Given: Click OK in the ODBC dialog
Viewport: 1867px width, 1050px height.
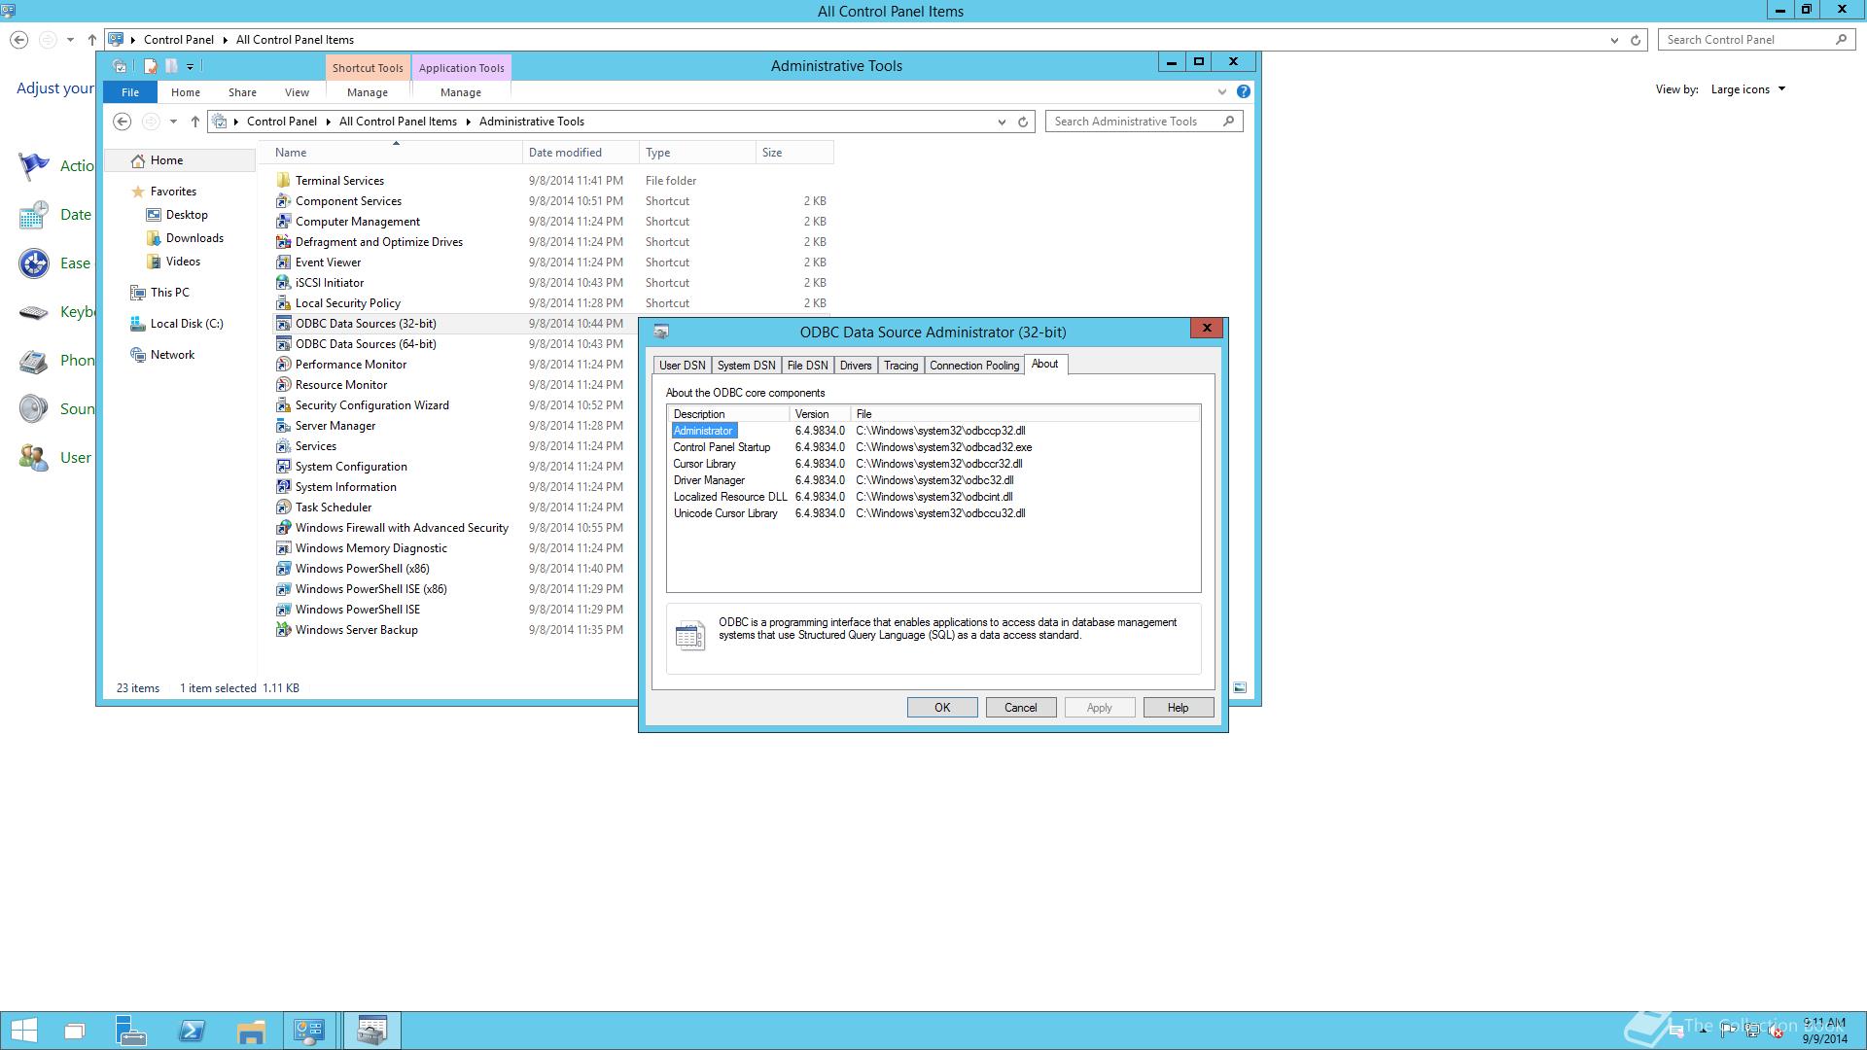Looking at the screenshot, I should tap(942, 708).
